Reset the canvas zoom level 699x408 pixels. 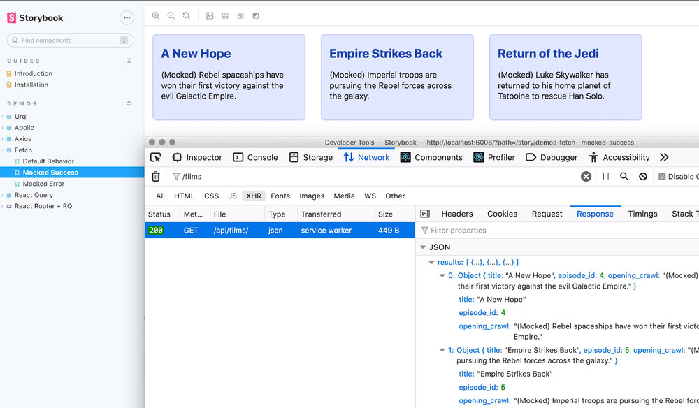click(186, 15)
